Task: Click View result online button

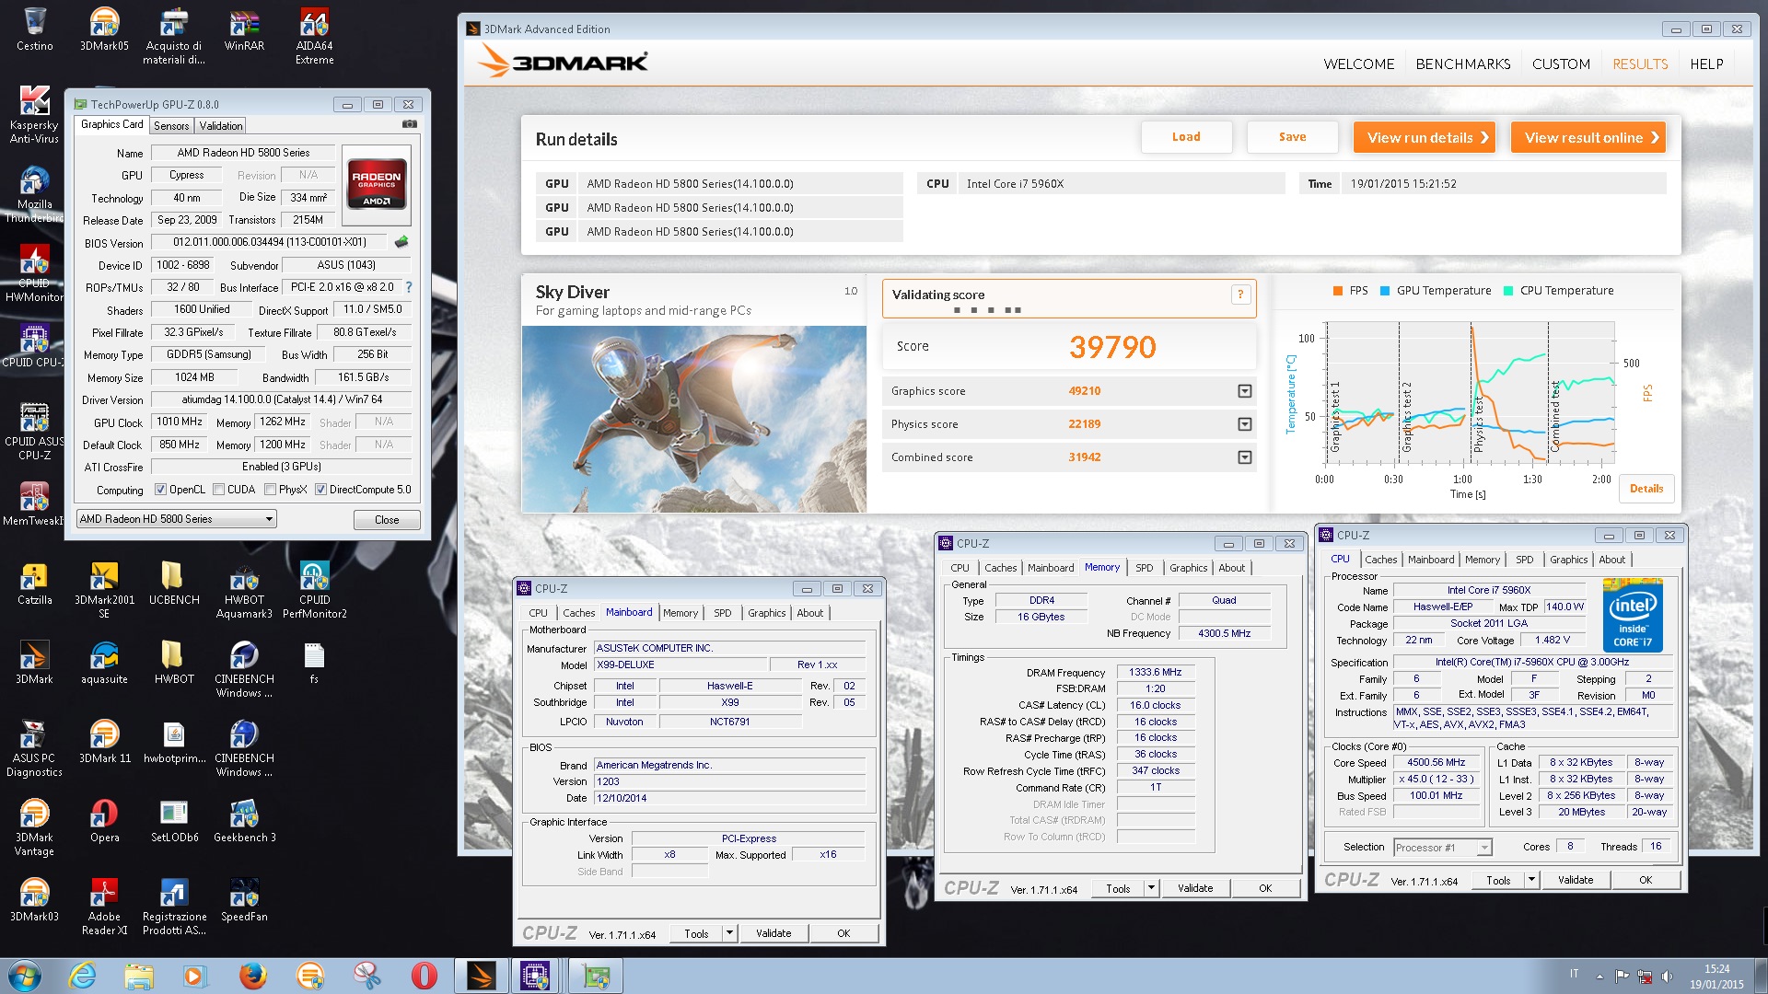Action: coord(1588,137)
